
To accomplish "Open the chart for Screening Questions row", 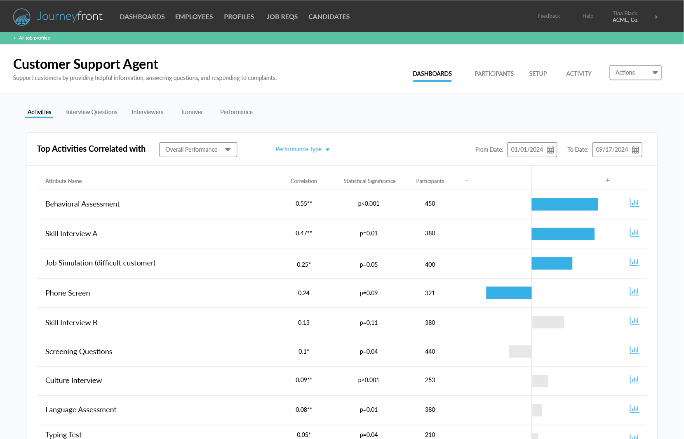I will pyautogui.click(x=635, y=350).
